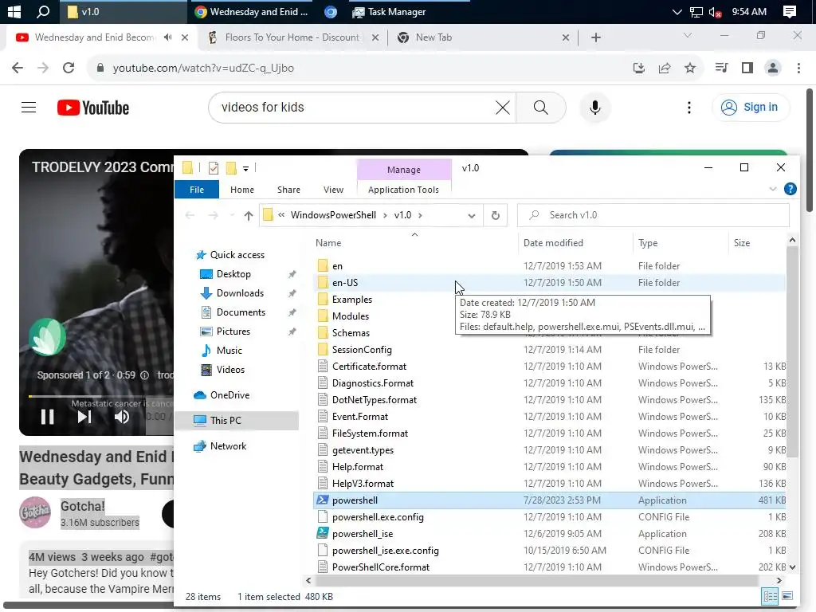This screenshot has height=612, width=816.
Task: Mute audio on Wednesday and Enid tab
Action: tap(167, 37)
